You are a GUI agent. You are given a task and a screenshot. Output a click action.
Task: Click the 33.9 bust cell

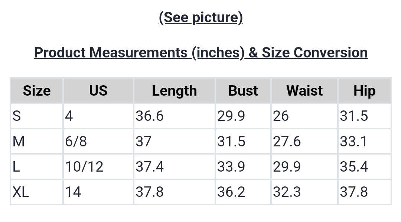[231, 167]
